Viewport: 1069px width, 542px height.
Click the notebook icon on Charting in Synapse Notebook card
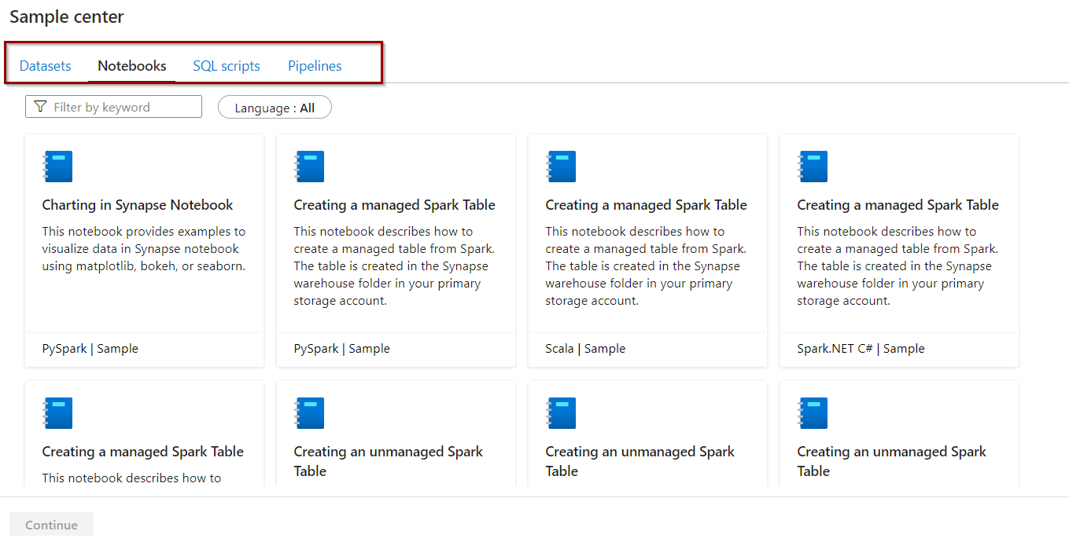(57, 167)
